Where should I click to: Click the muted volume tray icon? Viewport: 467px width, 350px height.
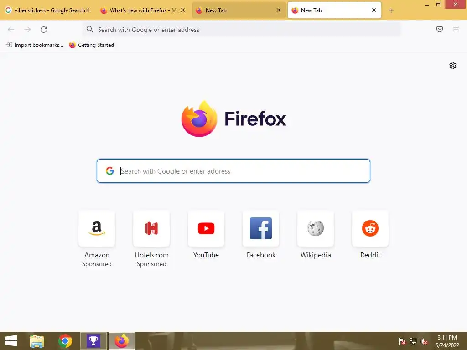424,341
